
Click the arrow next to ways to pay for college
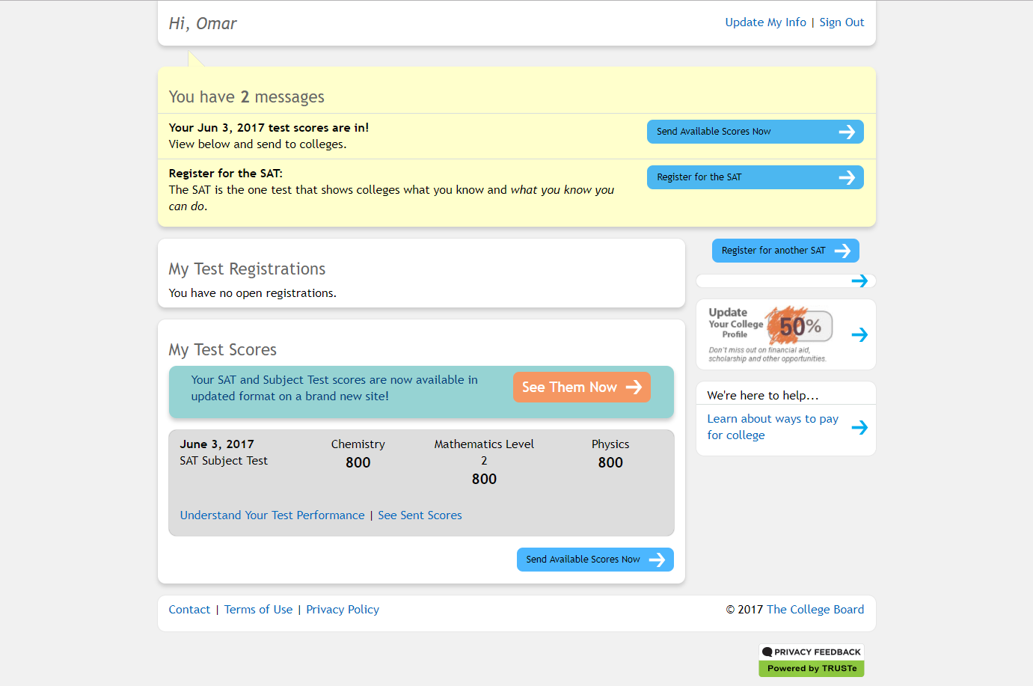859,427
